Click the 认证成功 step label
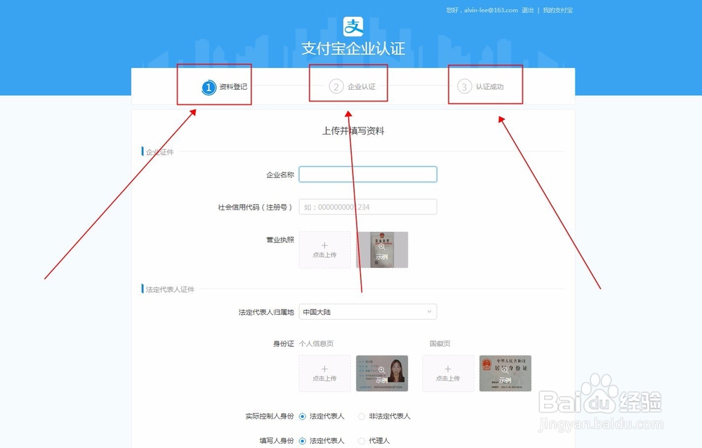 tap(489, 87)
